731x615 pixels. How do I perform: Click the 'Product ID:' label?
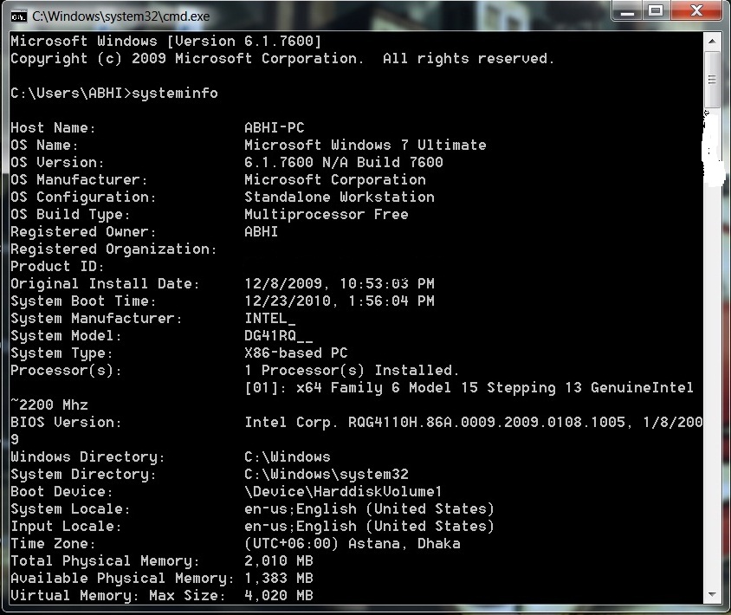click(57, 266)
